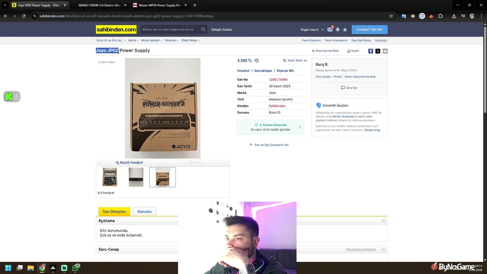Open the Favori İlanlarım menu link
This screenshot has height=274, width=487.
(312, 40)
